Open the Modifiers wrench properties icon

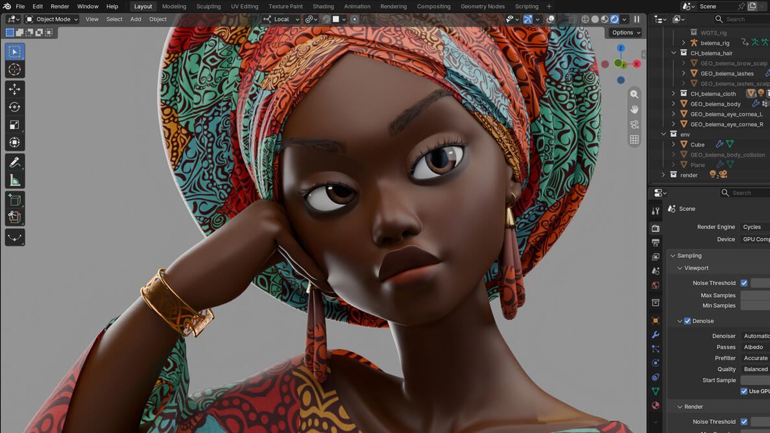point(656,335)
